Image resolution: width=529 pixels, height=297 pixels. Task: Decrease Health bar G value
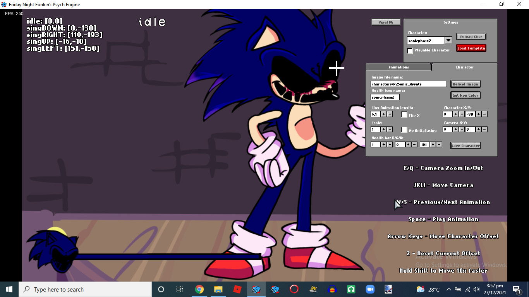[414, 144]
